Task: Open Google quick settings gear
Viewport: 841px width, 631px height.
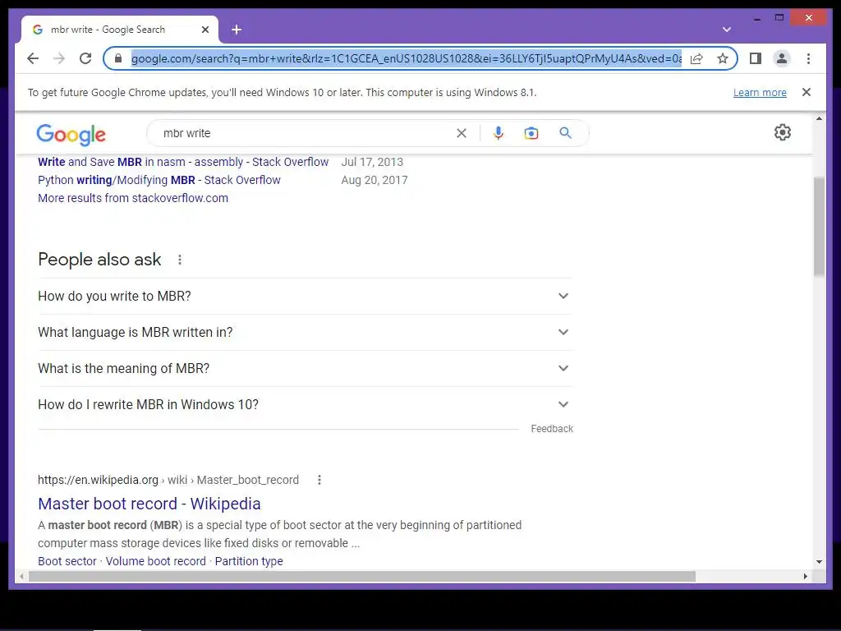Action: [x=783, y=132]
